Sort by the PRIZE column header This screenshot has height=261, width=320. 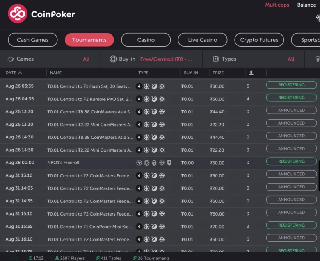(218, 73)
